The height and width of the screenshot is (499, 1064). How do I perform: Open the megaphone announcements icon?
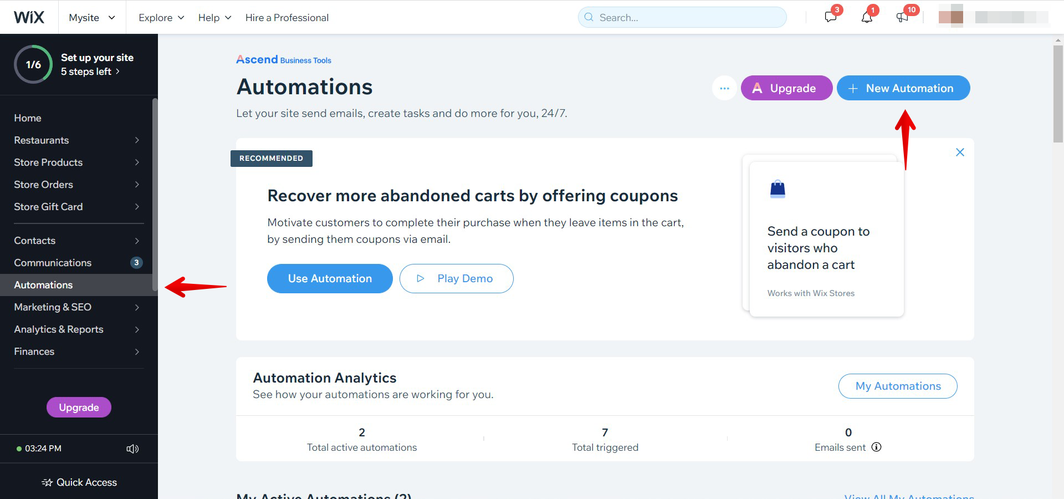(x=902, y=17)
